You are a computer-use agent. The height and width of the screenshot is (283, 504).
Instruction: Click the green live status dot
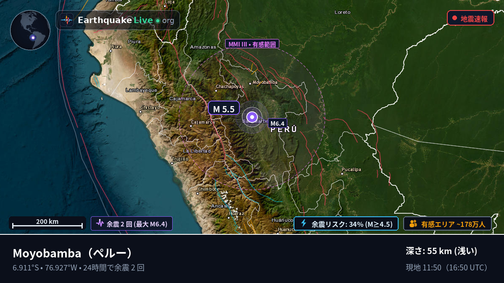[157, 21]
